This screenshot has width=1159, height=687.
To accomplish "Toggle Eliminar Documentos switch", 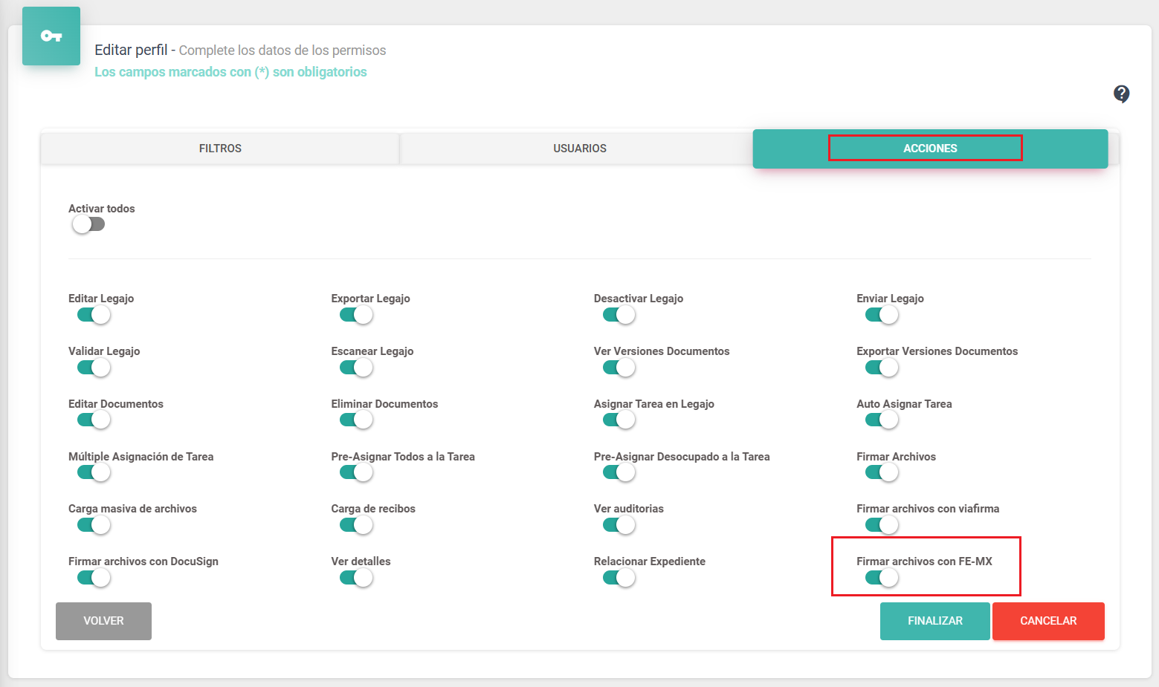I will (356, 420).
